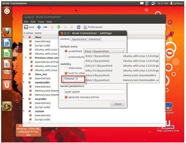The image size is (186, 143).
Task: Open the pplware user menu
Action: [x=177, y=3]
